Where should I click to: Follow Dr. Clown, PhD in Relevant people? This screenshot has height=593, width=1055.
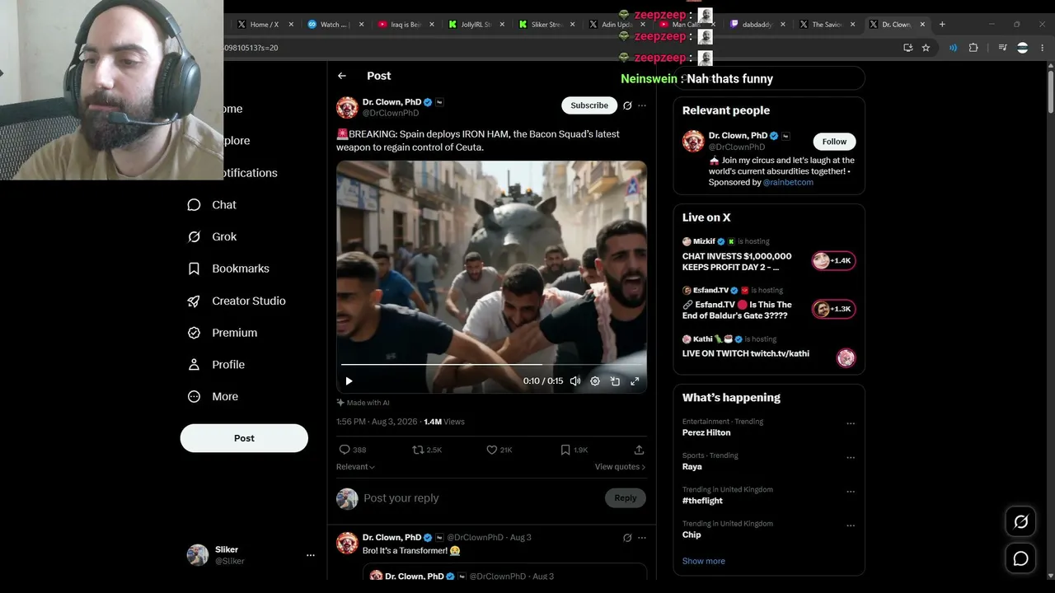click(x=834, y=142)
